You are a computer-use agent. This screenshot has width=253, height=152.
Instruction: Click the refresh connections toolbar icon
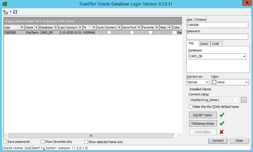pyautogui.click(x=15, y=12)
